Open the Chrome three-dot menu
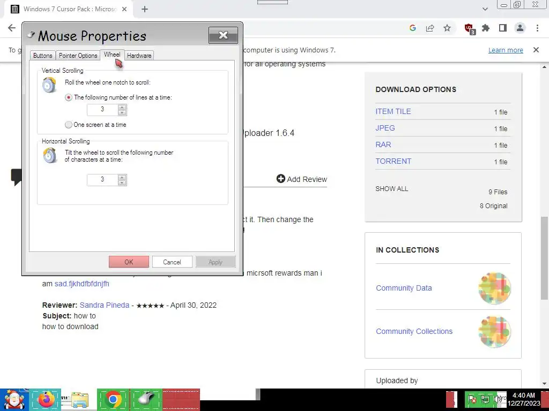 coord(537,28)
